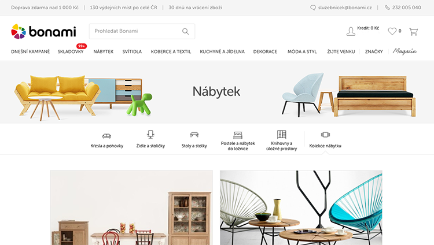Open the Svítidla menu item

[x=132, y=51]
